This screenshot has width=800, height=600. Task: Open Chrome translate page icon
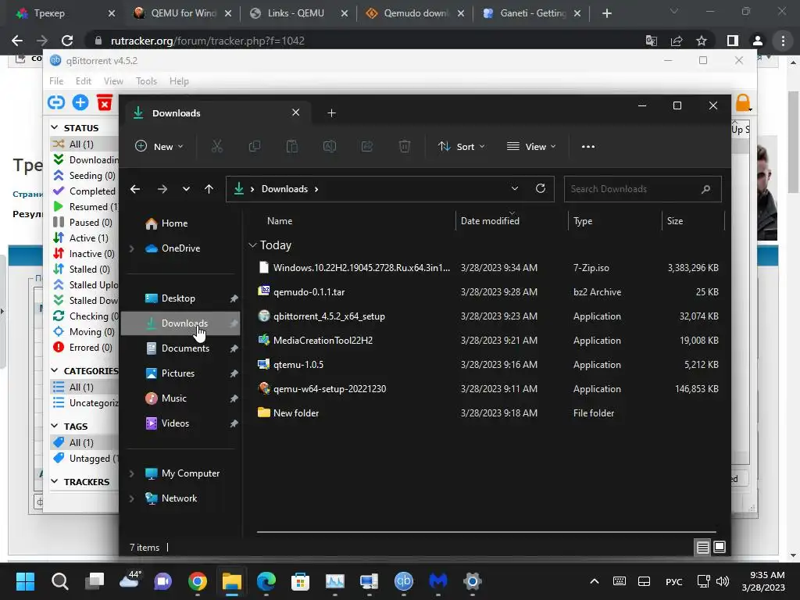point(652,41)
